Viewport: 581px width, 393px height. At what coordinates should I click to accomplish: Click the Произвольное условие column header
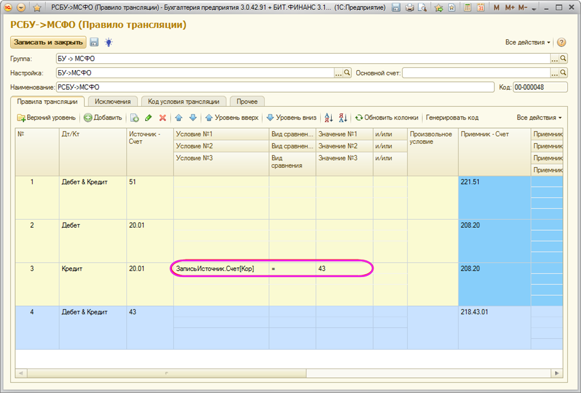[433, 152]
